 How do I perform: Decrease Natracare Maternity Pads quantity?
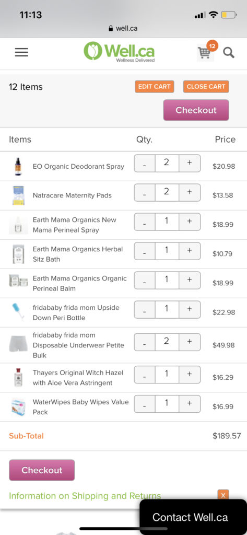[x=144, y=193]
